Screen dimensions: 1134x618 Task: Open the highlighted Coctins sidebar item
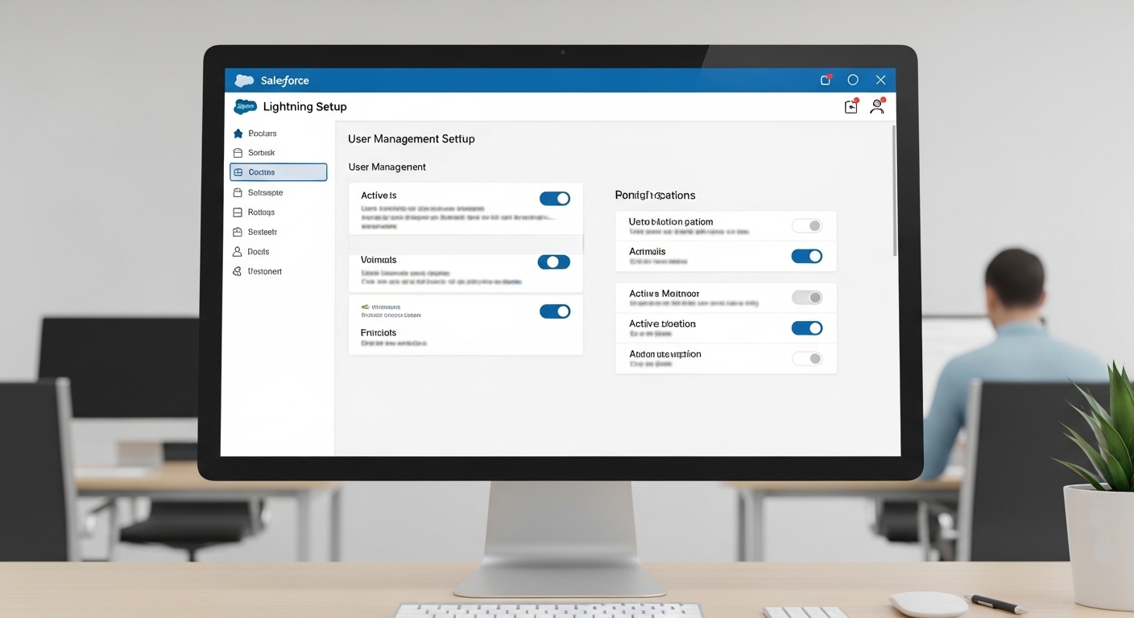tap(278, 171)
